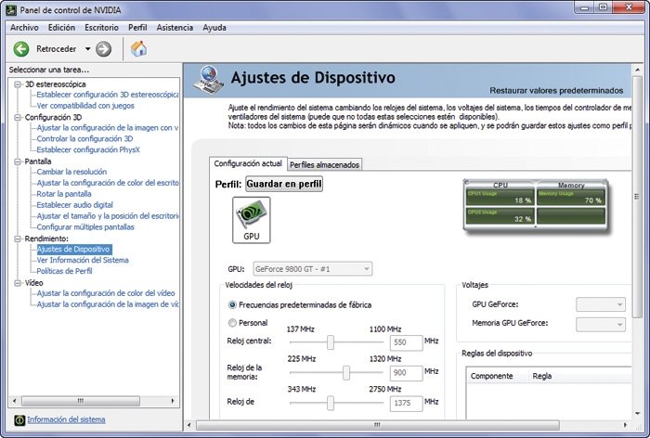Collapse the 3D estereoscópica tree node
Screen dimensions: 650x438
(18, 84)
